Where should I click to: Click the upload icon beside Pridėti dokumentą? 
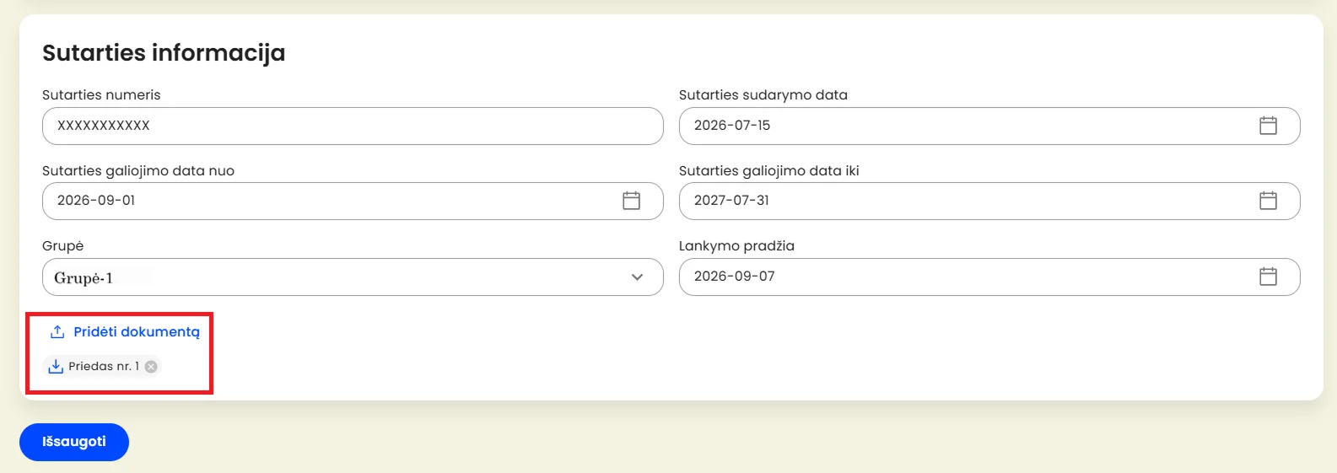click(x=57, y=332)
